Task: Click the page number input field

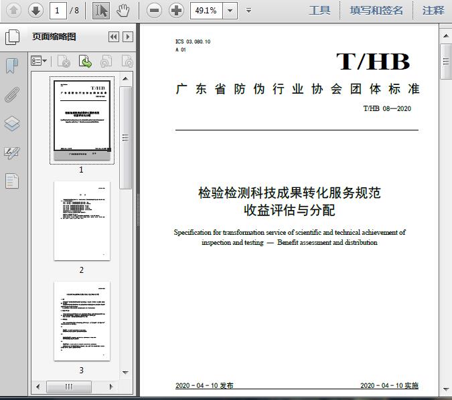Action: pyautogui.click(x=58, y=11)
